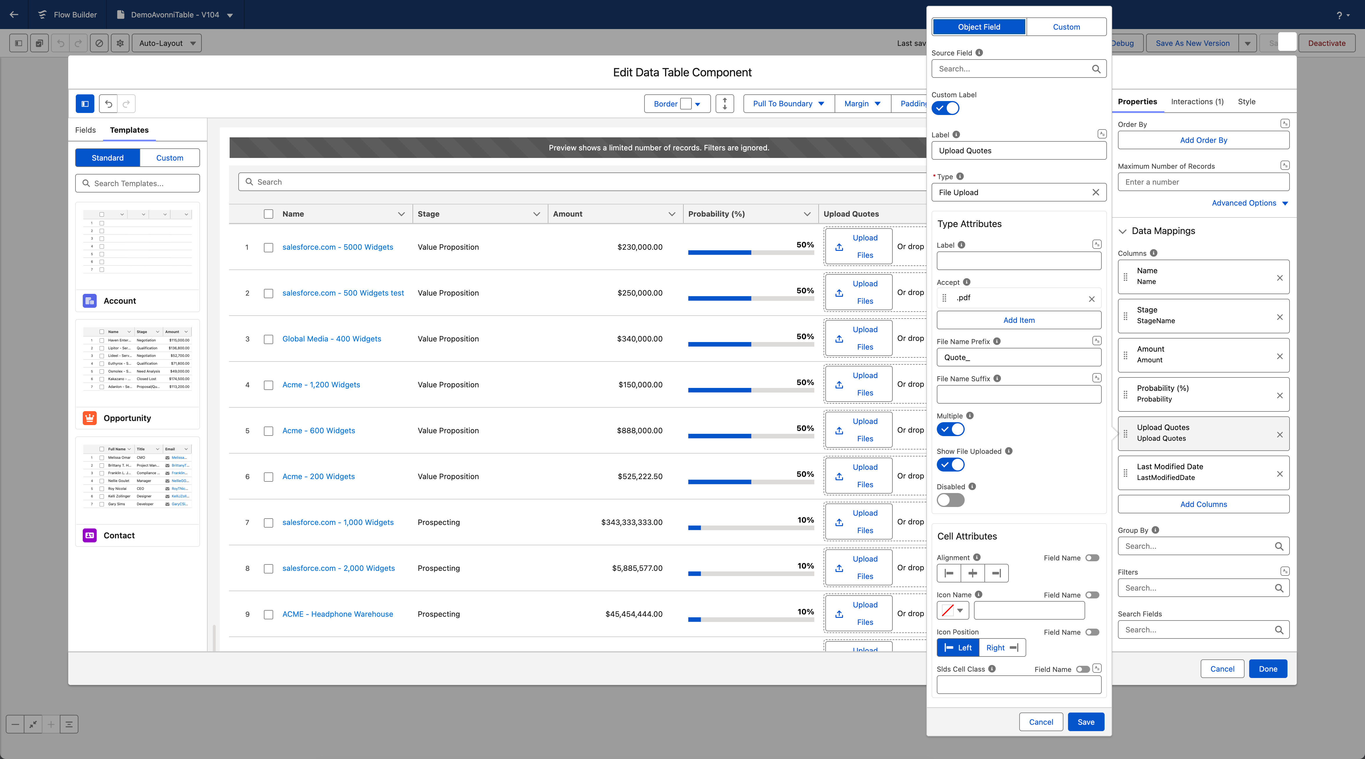The width and height of the screenshot is (1365, 759).
Task: Clear the File Upload type selection
Action: (1095, 193)
